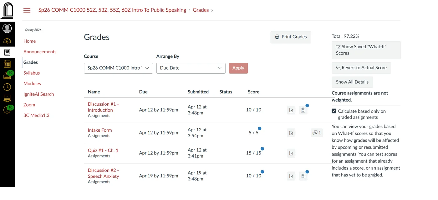Select Grades in course menu
The image size is (438, 200).
pos(30,62)
